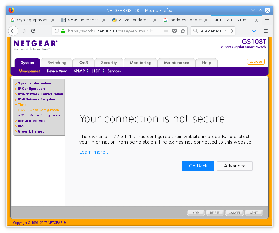Screen dimensions: 279x233
Task: Bookmark this page with star icon
Action: [x=183, y=31]
